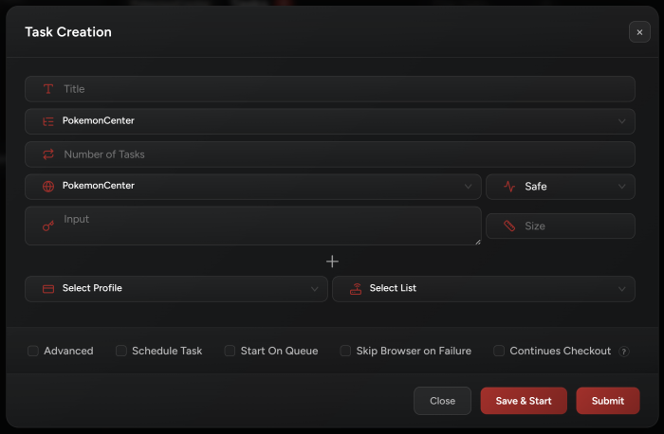The height and width of the screenshot is (434, 664).
Task: Focus the Title input field
Action: coord(330,89)
